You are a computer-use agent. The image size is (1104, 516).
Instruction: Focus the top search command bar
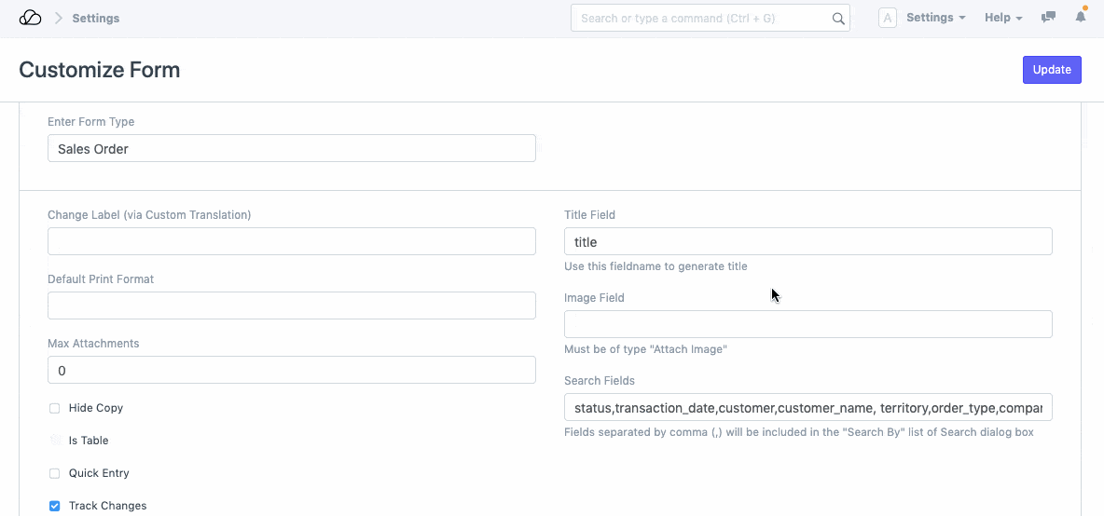coord(699,19)
